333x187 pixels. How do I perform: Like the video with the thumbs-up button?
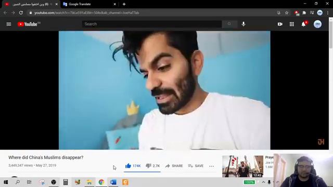[133, 166]
